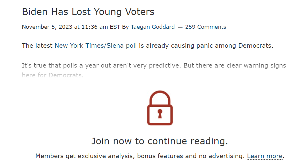Image resolution: width=304 pixels, height=167 pixels.
Task: Click the November 5, 2023 date text
Action: coord(47,27)
